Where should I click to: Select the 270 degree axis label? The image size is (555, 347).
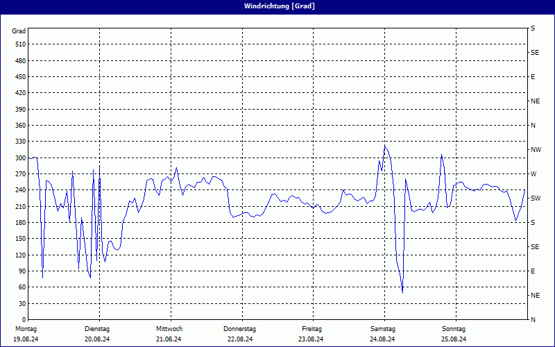(21, 174)
